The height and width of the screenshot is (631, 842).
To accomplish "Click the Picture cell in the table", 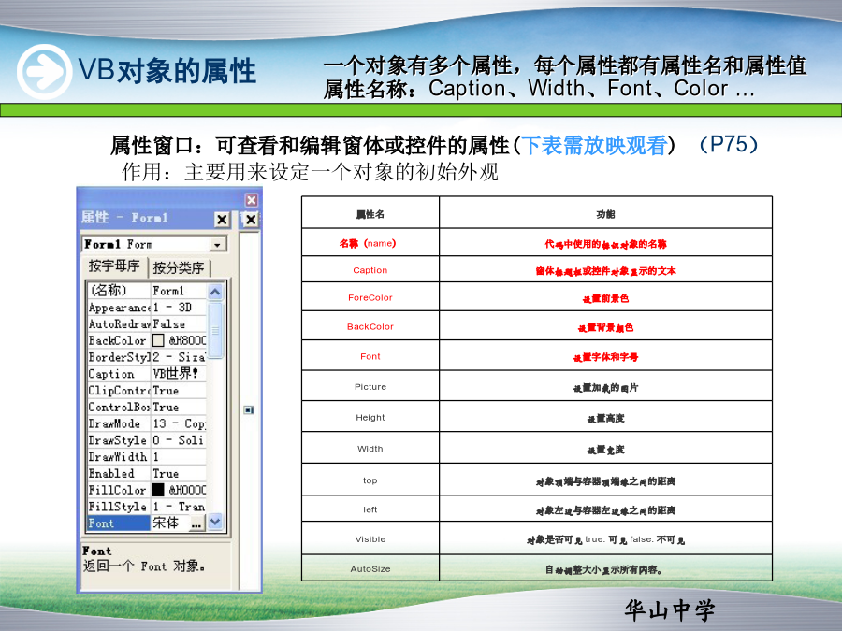I will click(370, 387).
